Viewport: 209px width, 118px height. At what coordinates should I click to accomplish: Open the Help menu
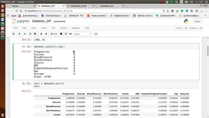coord(87,28)
